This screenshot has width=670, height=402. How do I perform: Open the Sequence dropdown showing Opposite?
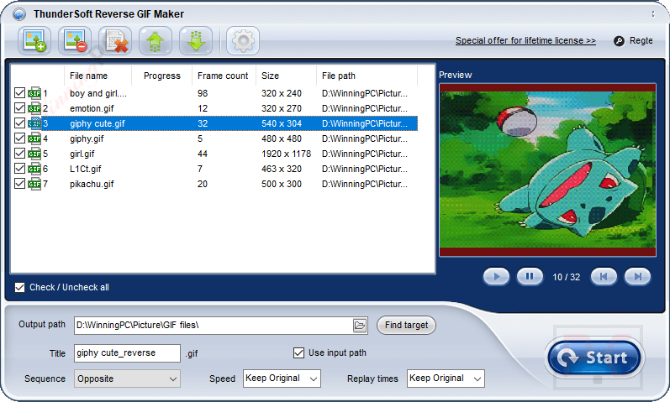click(127, 379)
